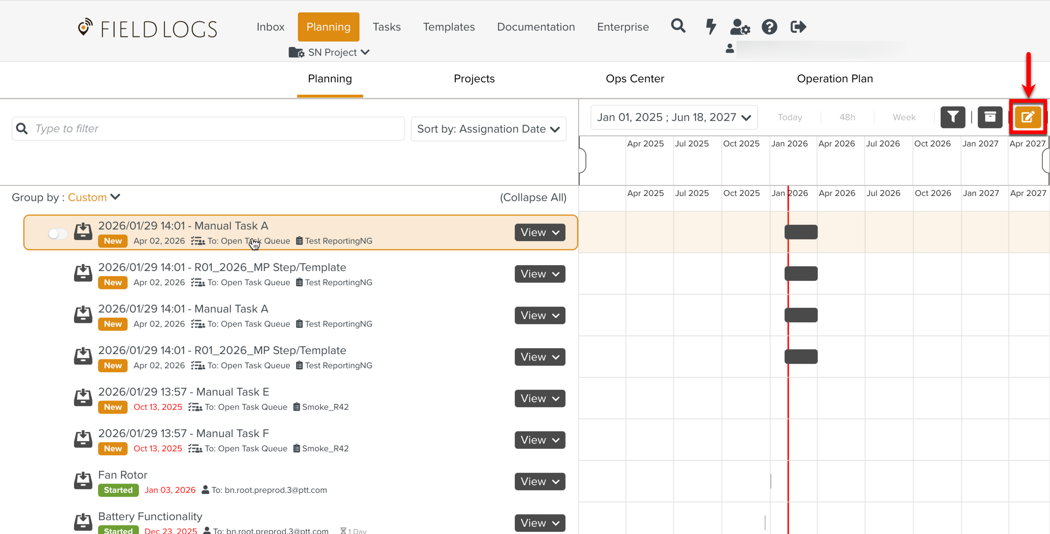Click the search magnifier icon in top navigation
Screen dimensions: 1050x534
tap(678, 26)
